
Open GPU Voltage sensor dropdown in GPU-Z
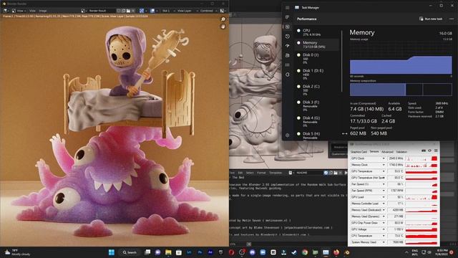tap(384, 229)
